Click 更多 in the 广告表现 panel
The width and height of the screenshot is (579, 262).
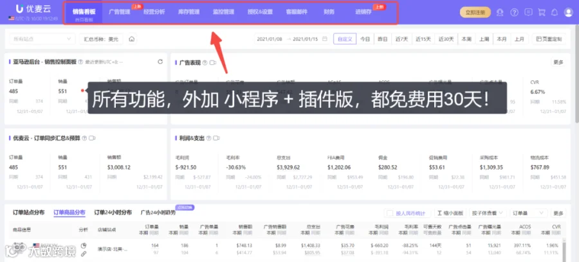558,62
